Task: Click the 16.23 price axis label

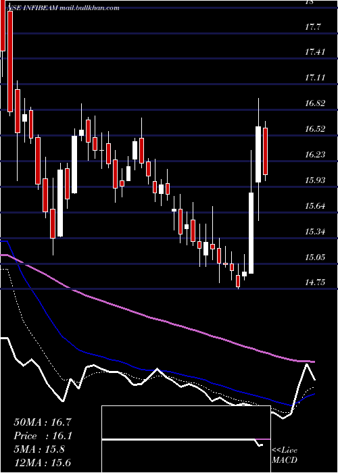Action: pos(315,155)
